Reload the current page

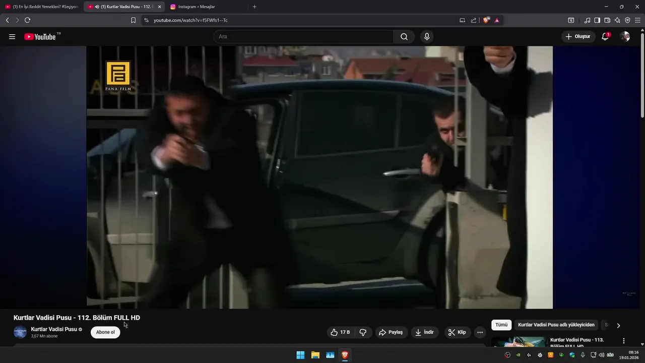pos(27,20)
